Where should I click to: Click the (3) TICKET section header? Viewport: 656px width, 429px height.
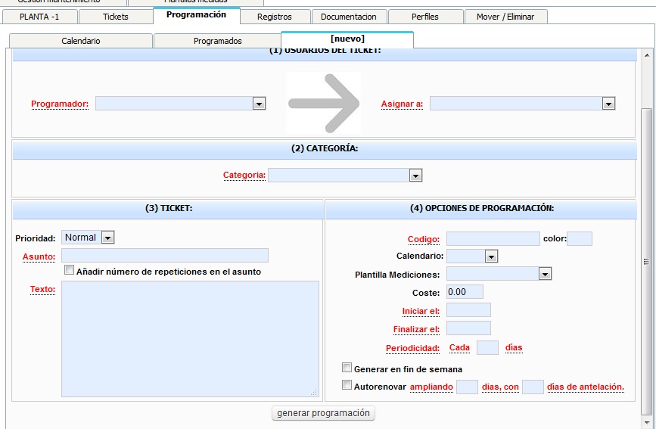click(x=169, y=208)
